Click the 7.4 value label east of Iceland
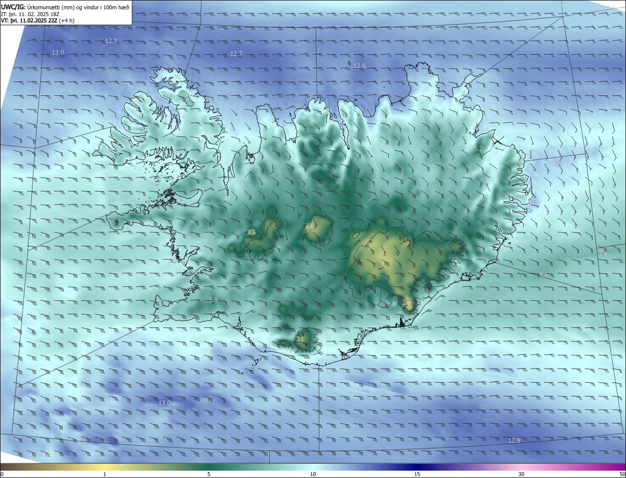This screenshot has height=478, width=626. 603,253
